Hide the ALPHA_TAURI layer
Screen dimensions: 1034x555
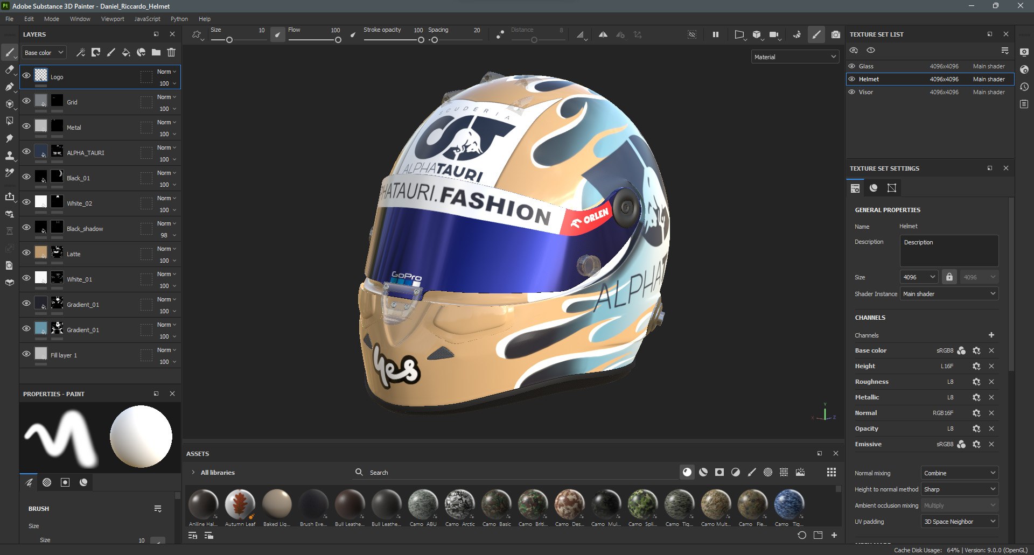(x=26, y=151)
